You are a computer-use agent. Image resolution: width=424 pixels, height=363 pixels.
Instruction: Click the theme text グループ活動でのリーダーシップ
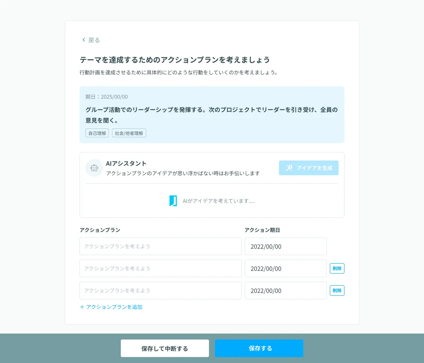click(212, 115)
